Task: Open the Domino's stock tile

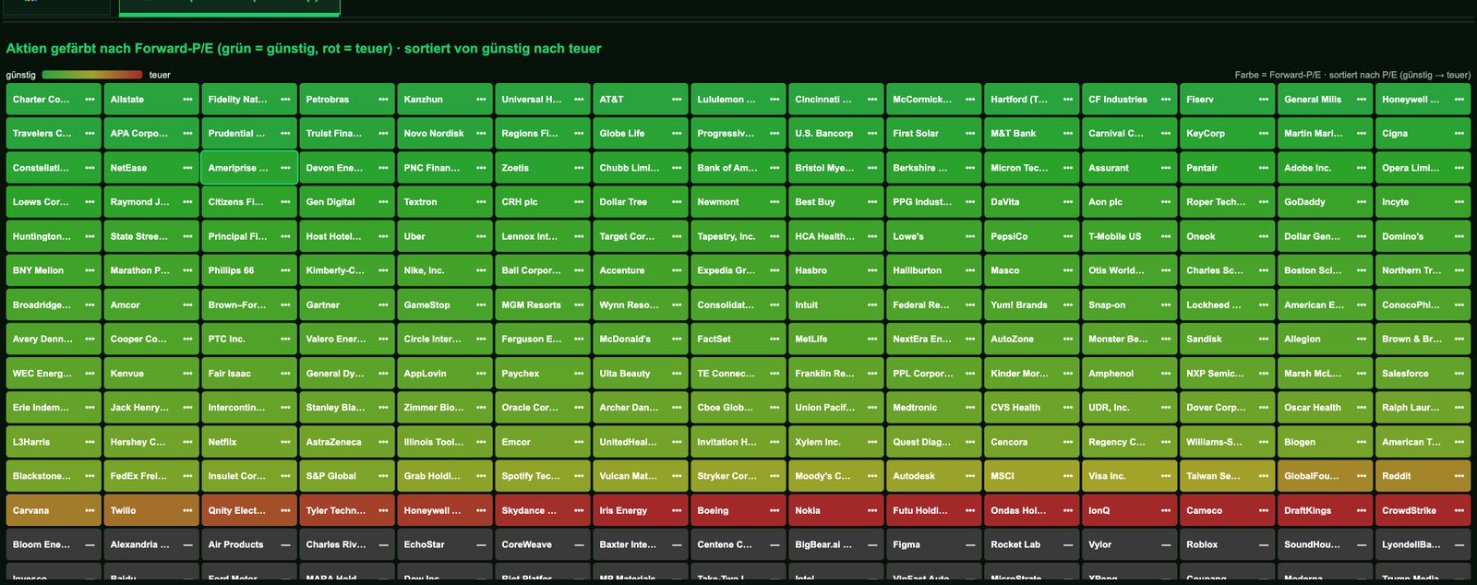Action: 1422,236
